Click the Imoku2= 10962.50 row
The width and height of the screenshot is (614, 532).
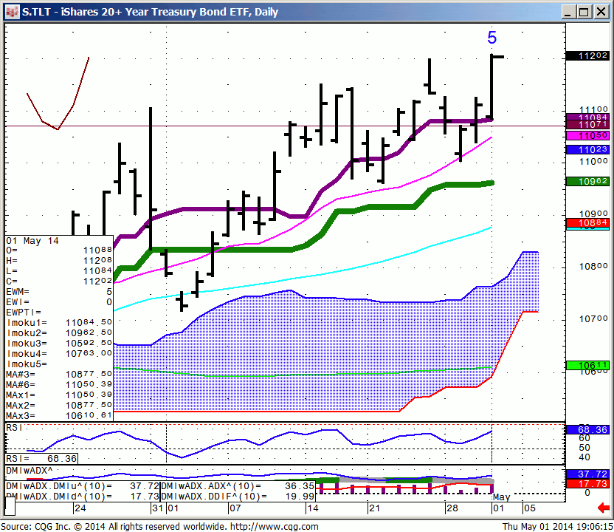[59, 332]
